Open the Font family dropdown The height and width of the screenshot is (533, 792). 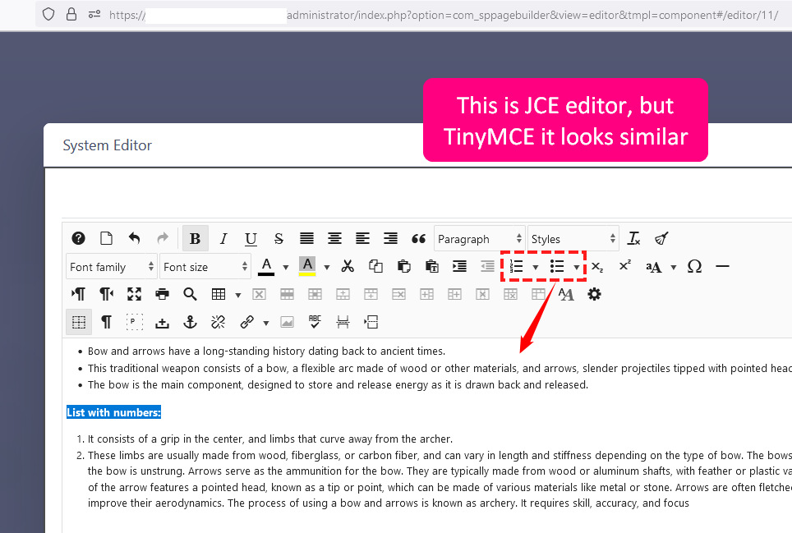pos(111,266)
